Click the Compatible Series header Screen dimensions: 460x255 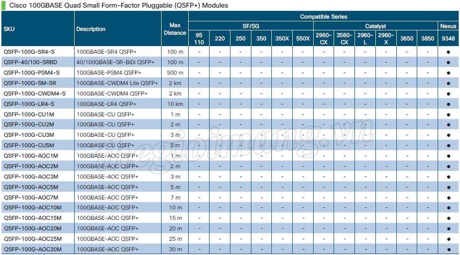(x=323, y=17)
